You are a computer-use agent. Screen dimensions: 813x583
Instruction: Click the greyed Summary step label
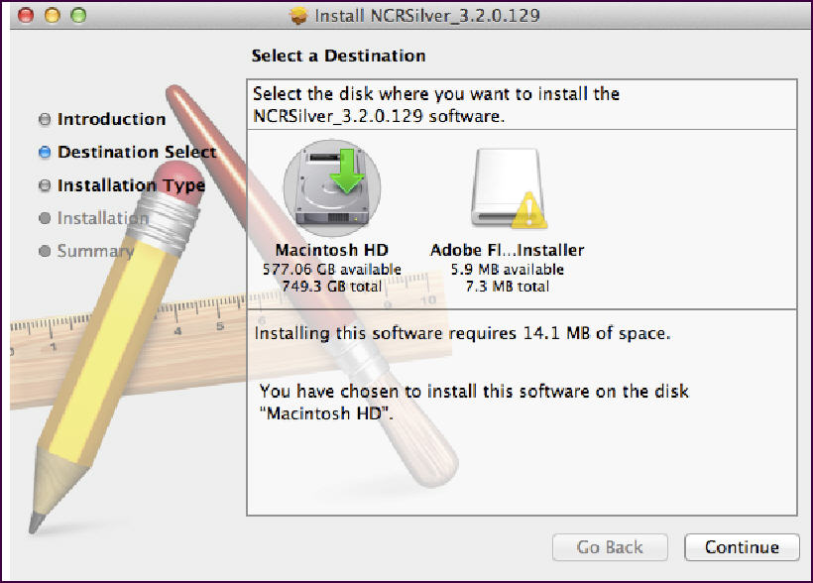pyautogui.click(x=96, y=252)
